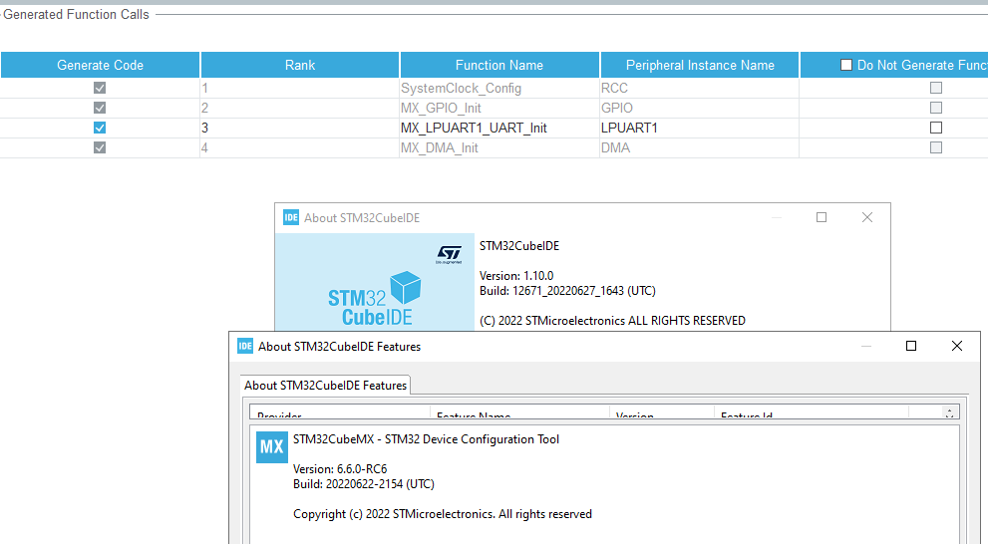
Task: Maximize the About STM32CubeIDE window
Action: point(822,217)
